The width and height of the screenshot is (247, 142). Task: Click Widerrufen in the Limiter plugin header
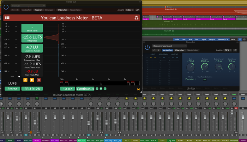click(x=179, y=50)
